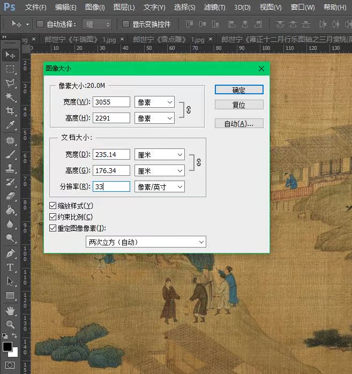Click the black foreground color swatch
Viewport: 352px width, 374px height.
[6, 346]
